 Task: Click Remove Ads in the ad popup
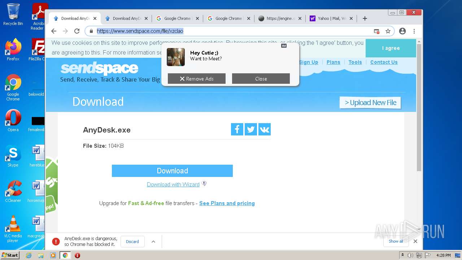click(197, 79)
